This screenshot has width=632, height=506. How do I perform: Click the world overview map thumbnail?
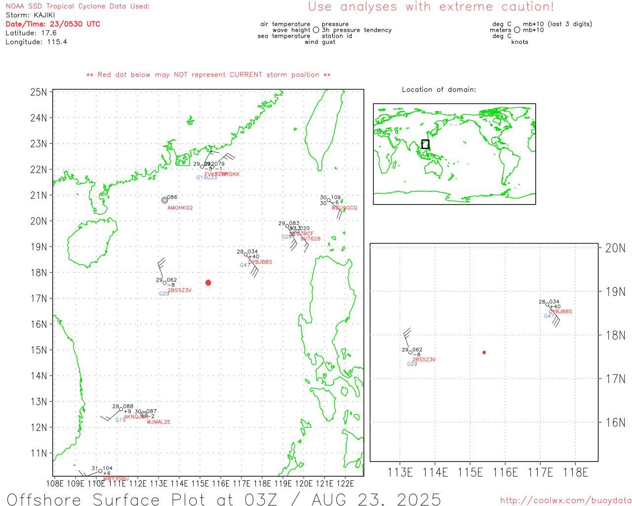click(x=454, y=154)
